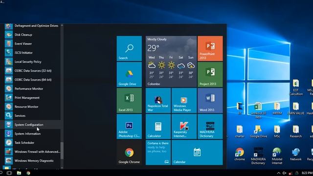
Task: Open ODBC Data Sources (32-bit)
Action: click(x=30, y=70)
